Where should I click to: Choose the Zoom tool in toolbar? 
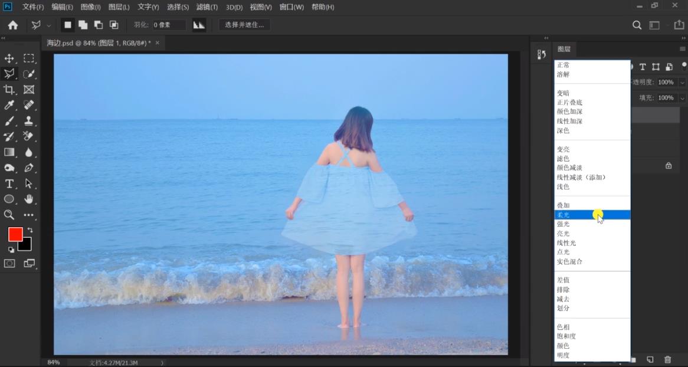coord(9,215)
